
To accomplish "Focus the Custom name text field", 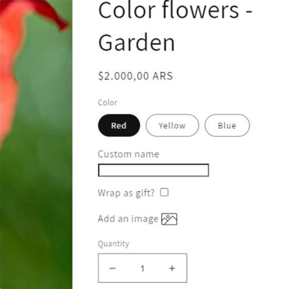I will (154, 170).
